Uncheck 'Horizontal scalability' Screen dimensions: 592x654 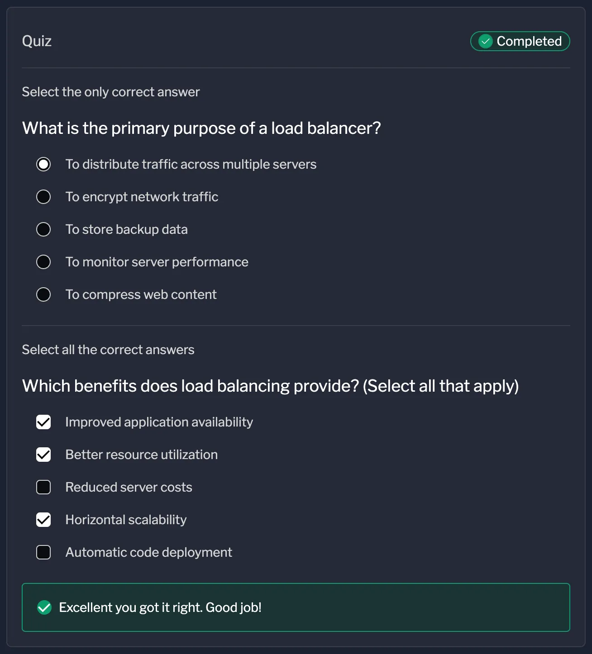pyautogui.click(x=43, y=520)
